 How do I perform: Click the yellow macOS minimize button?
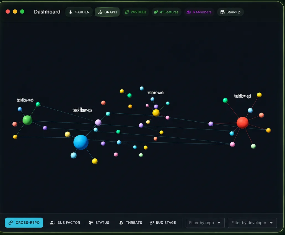15,12
